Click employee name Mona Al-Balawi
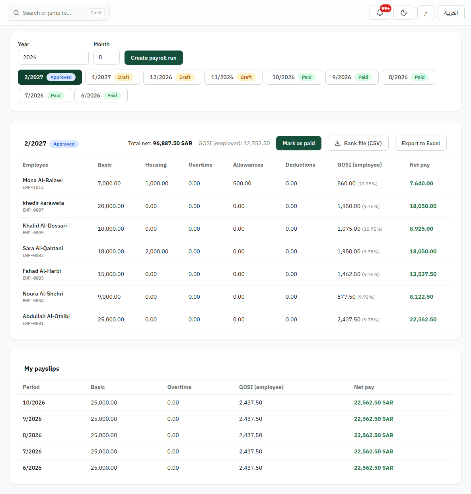The image size is (471, 494). pyautogui.click(x=43, y=180)
